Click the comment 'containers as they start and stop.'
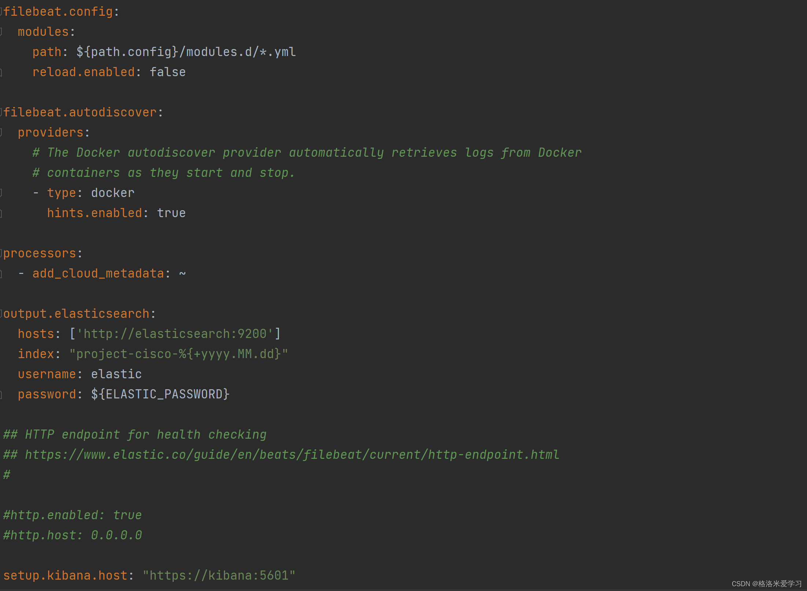Screen dimensions: 807x591 (171, 173)
